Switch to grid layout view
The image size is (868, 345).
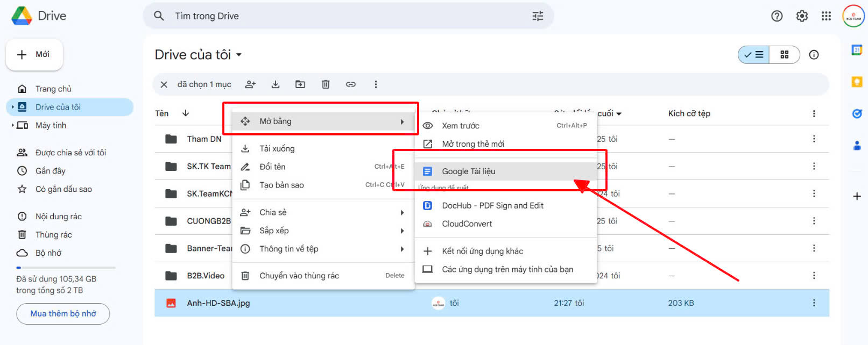pyautogui.click(x=785, y=55)
